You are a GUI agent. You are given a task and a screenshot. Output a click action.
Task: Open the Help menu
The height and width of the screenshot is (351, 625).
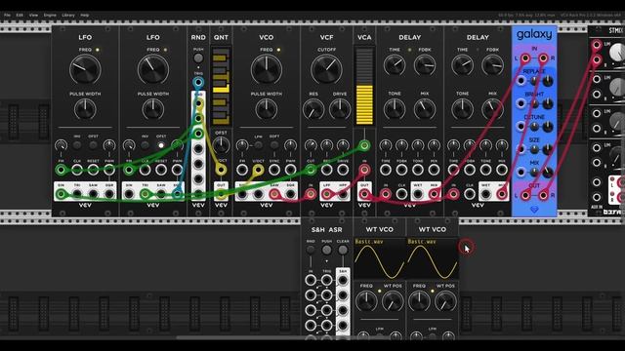tap(85, 16)
